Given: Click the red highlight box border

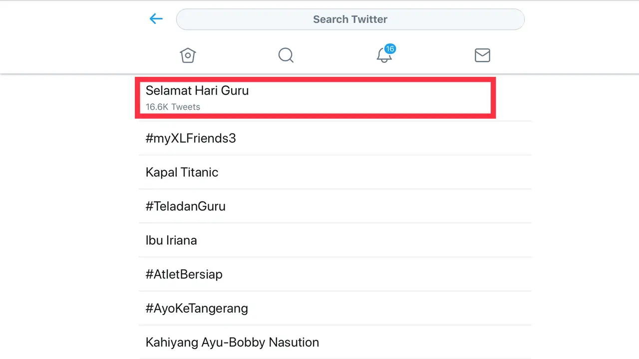Looking at the screenshot, I should pyautogui.click(x=316, y=79).
